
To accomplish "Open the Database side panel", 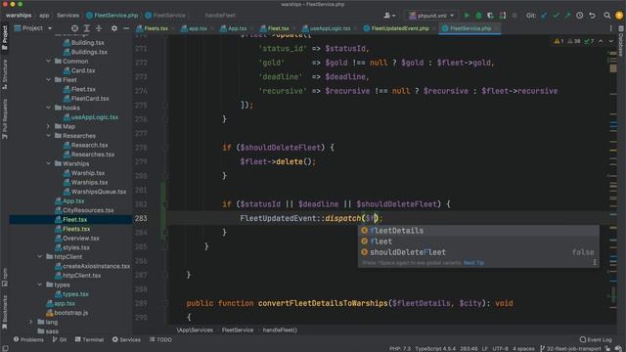I will 621,41.
